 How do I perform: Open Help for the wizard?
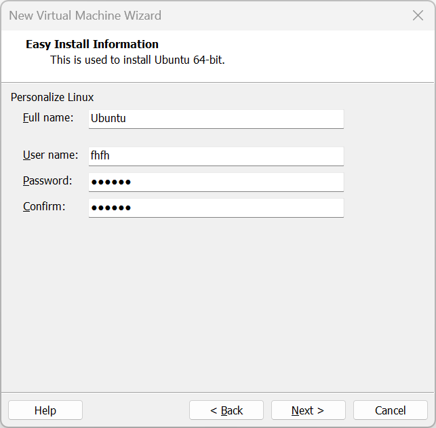tap(45, 410)
